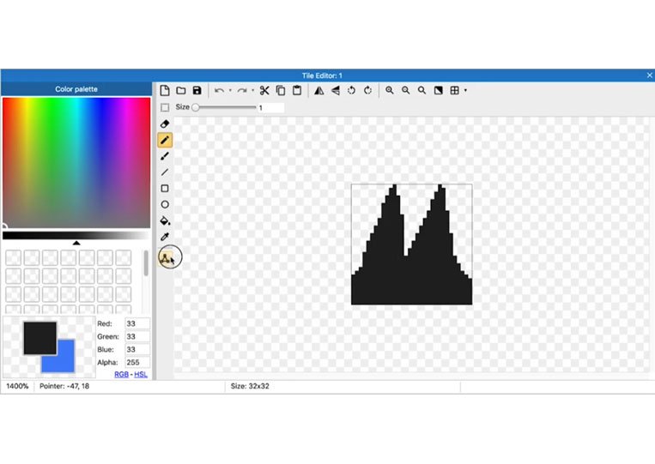Click the Color palette panel header
This screenshot has width=655, height=464.
pyautogui.click(x=76, y=89)
